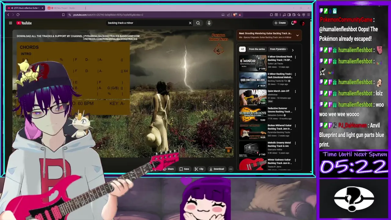The width and height of the screenshot is (391, 220).
Task: Open Seductive Summer Groove Backing Track video
Action: pyautogui.click(x=280, y=110)
